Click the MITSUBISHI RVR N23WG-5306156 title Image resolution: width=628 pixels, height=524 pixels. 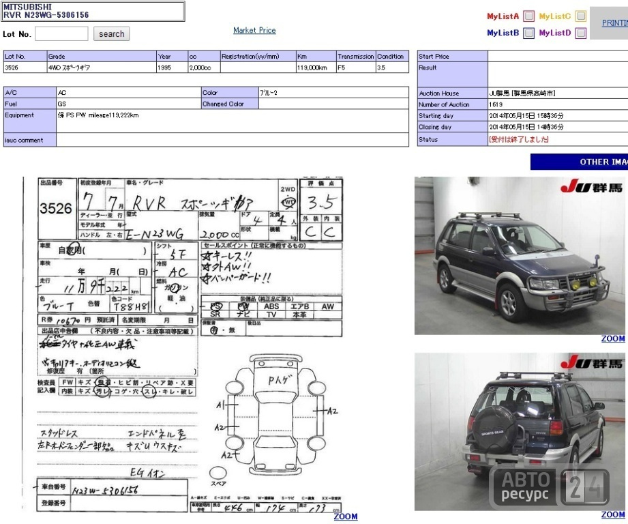(x=93, y=11)
